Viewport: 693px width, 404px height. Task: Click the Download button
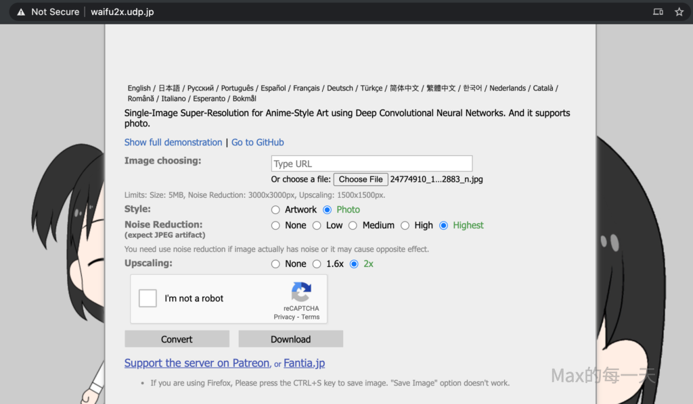[x=290, y=339]
